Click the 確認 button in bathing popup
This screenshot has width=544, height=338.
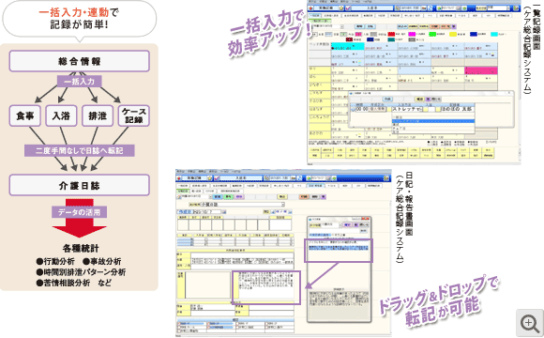tap(419, 99)
